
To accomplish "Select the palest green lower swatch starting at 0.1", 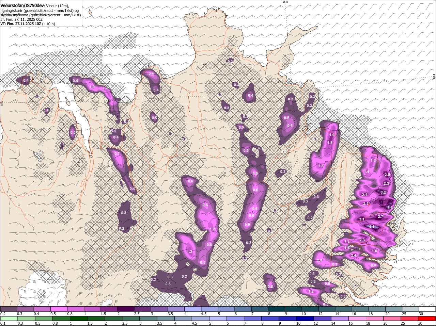I will click(x=9, y=319).
